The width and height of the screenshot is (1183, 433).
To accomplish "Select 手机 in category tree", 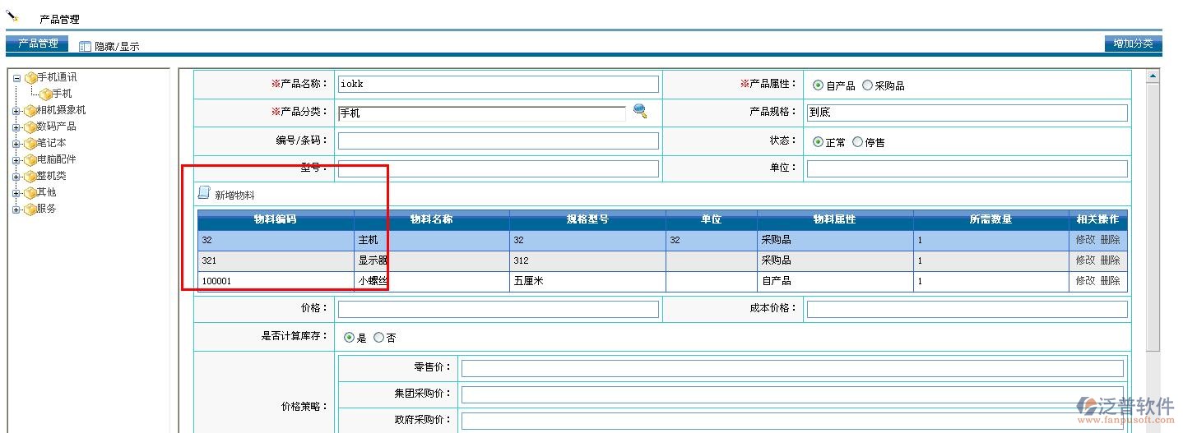I will point(62,94).
